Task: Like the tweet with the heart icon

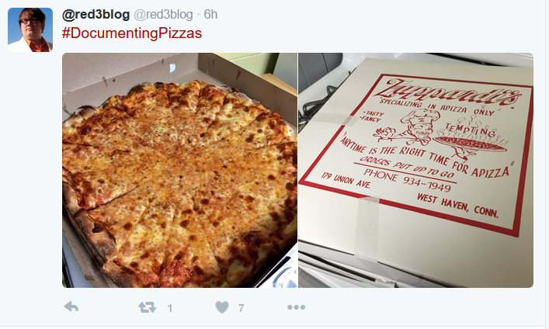Action: tap(222, 307)
